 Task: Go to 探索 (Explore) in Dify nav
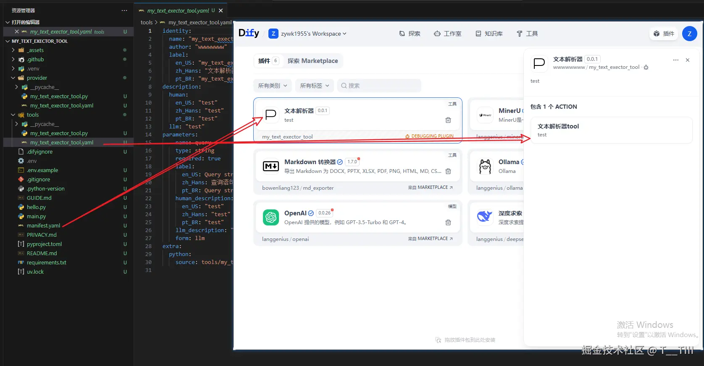pos(410,34)
